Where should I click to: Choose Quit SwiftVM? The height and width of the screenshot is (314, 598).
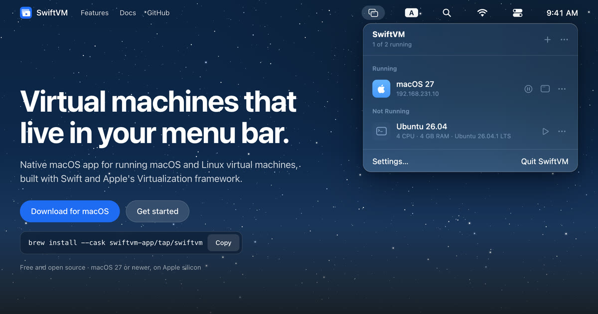point(545,161)
